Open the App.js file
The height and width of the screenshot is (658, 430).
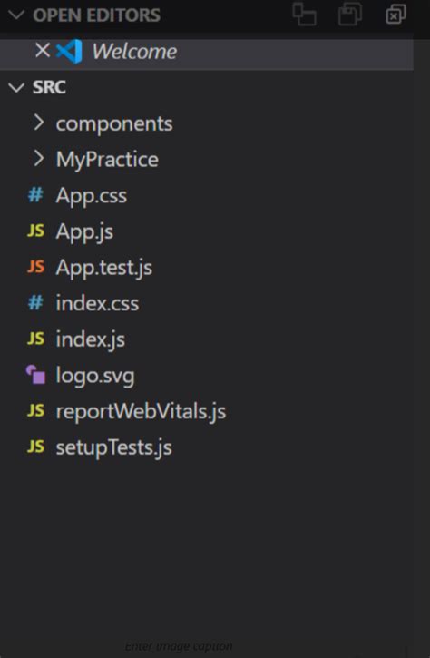(x=84, y=231)
